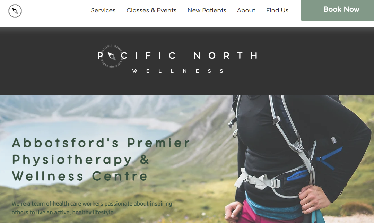Open the Find Us page
Image resolution: width=374 pixels, height=223 pixels.
277,10
